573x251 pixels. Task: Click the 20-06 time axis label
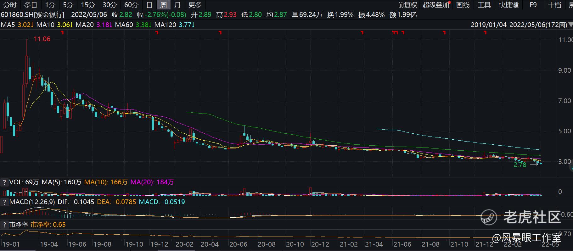pos(238,244)
